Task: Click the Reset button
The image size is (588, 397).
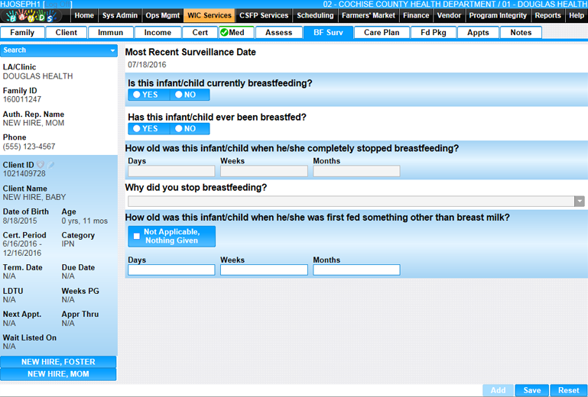Action: coord(568,390)
